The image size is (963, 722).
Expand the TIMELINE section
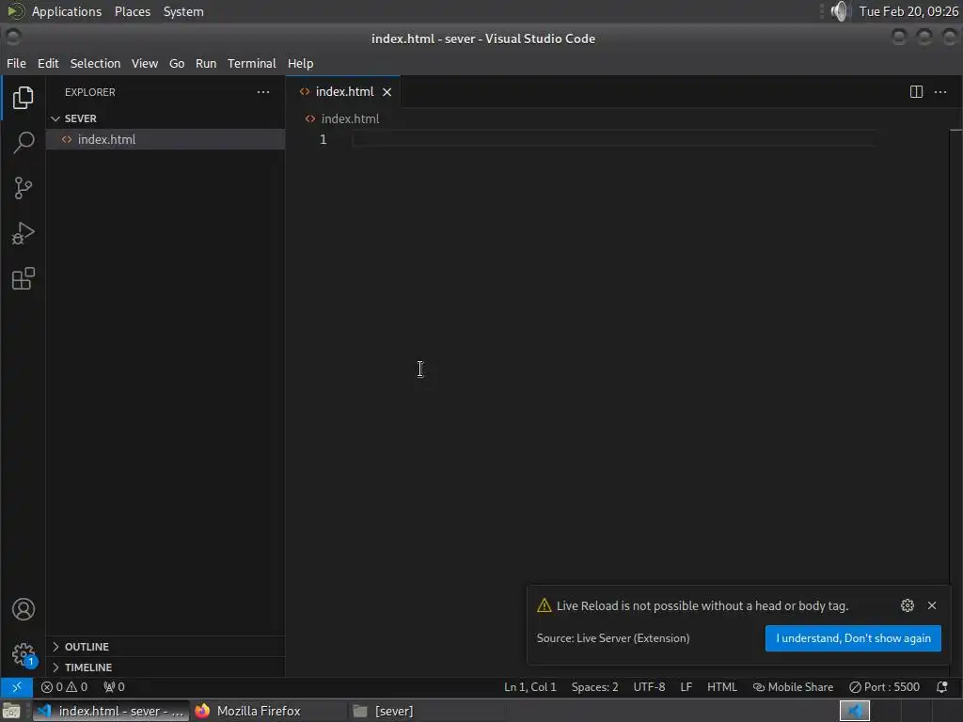[166, 667]
